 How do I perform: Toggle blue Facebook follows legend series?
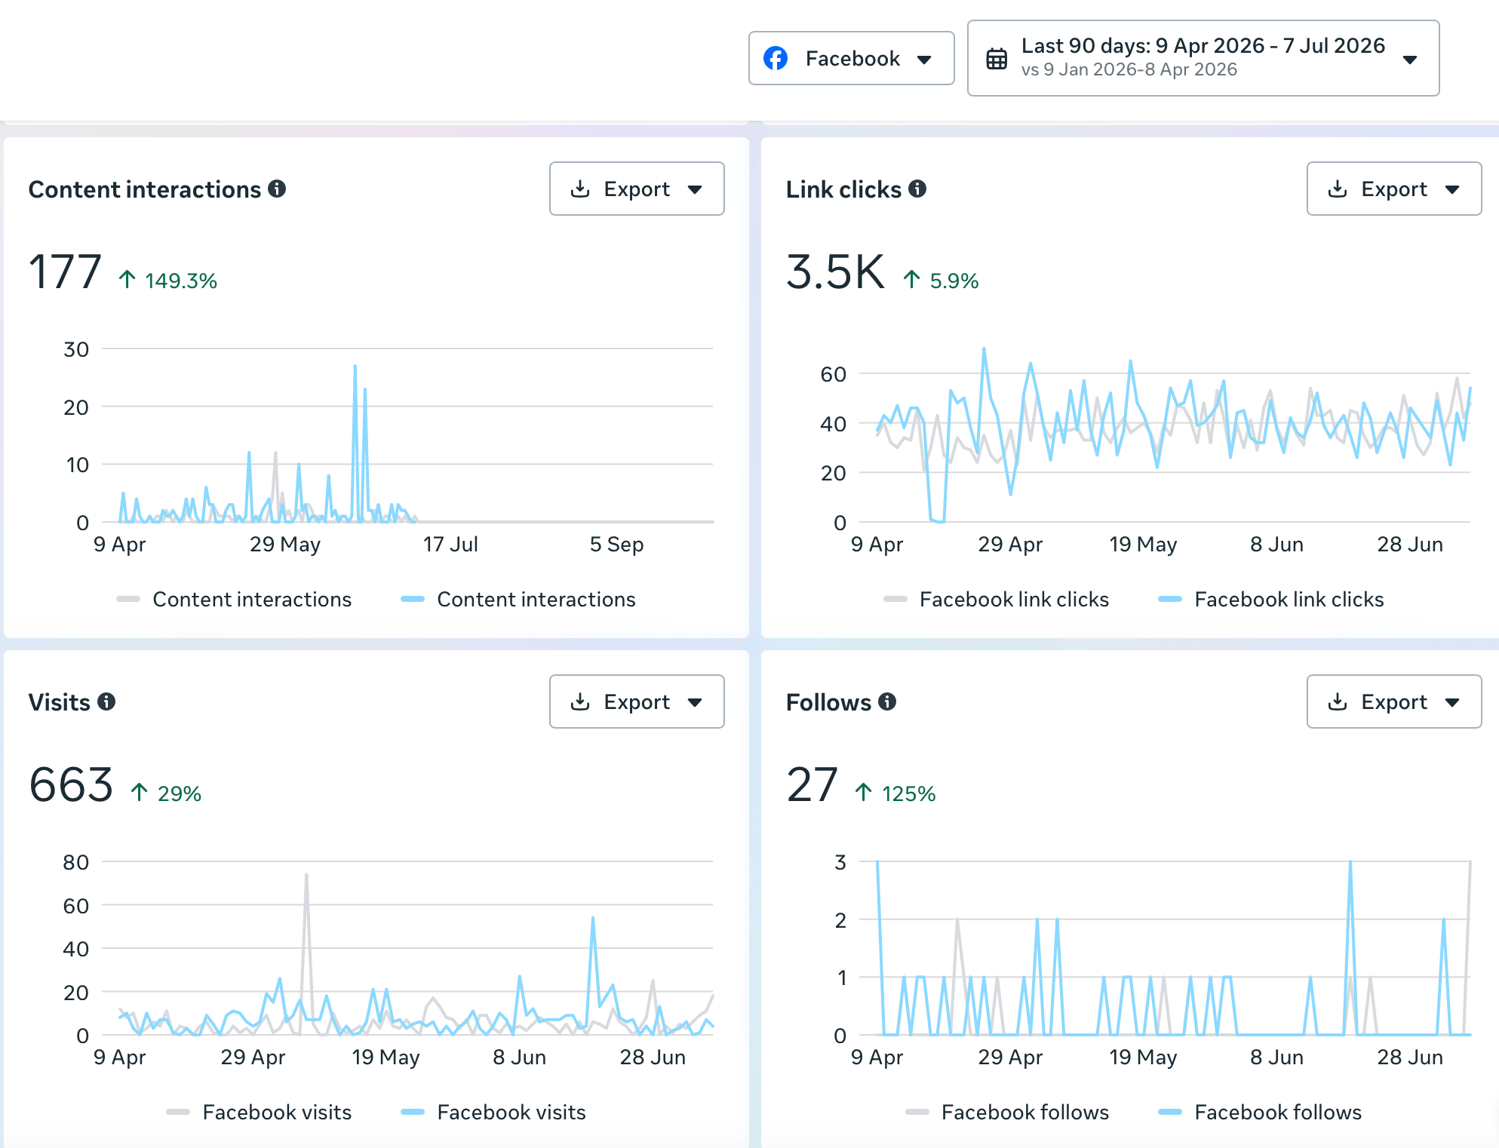click(1260, 1112)
